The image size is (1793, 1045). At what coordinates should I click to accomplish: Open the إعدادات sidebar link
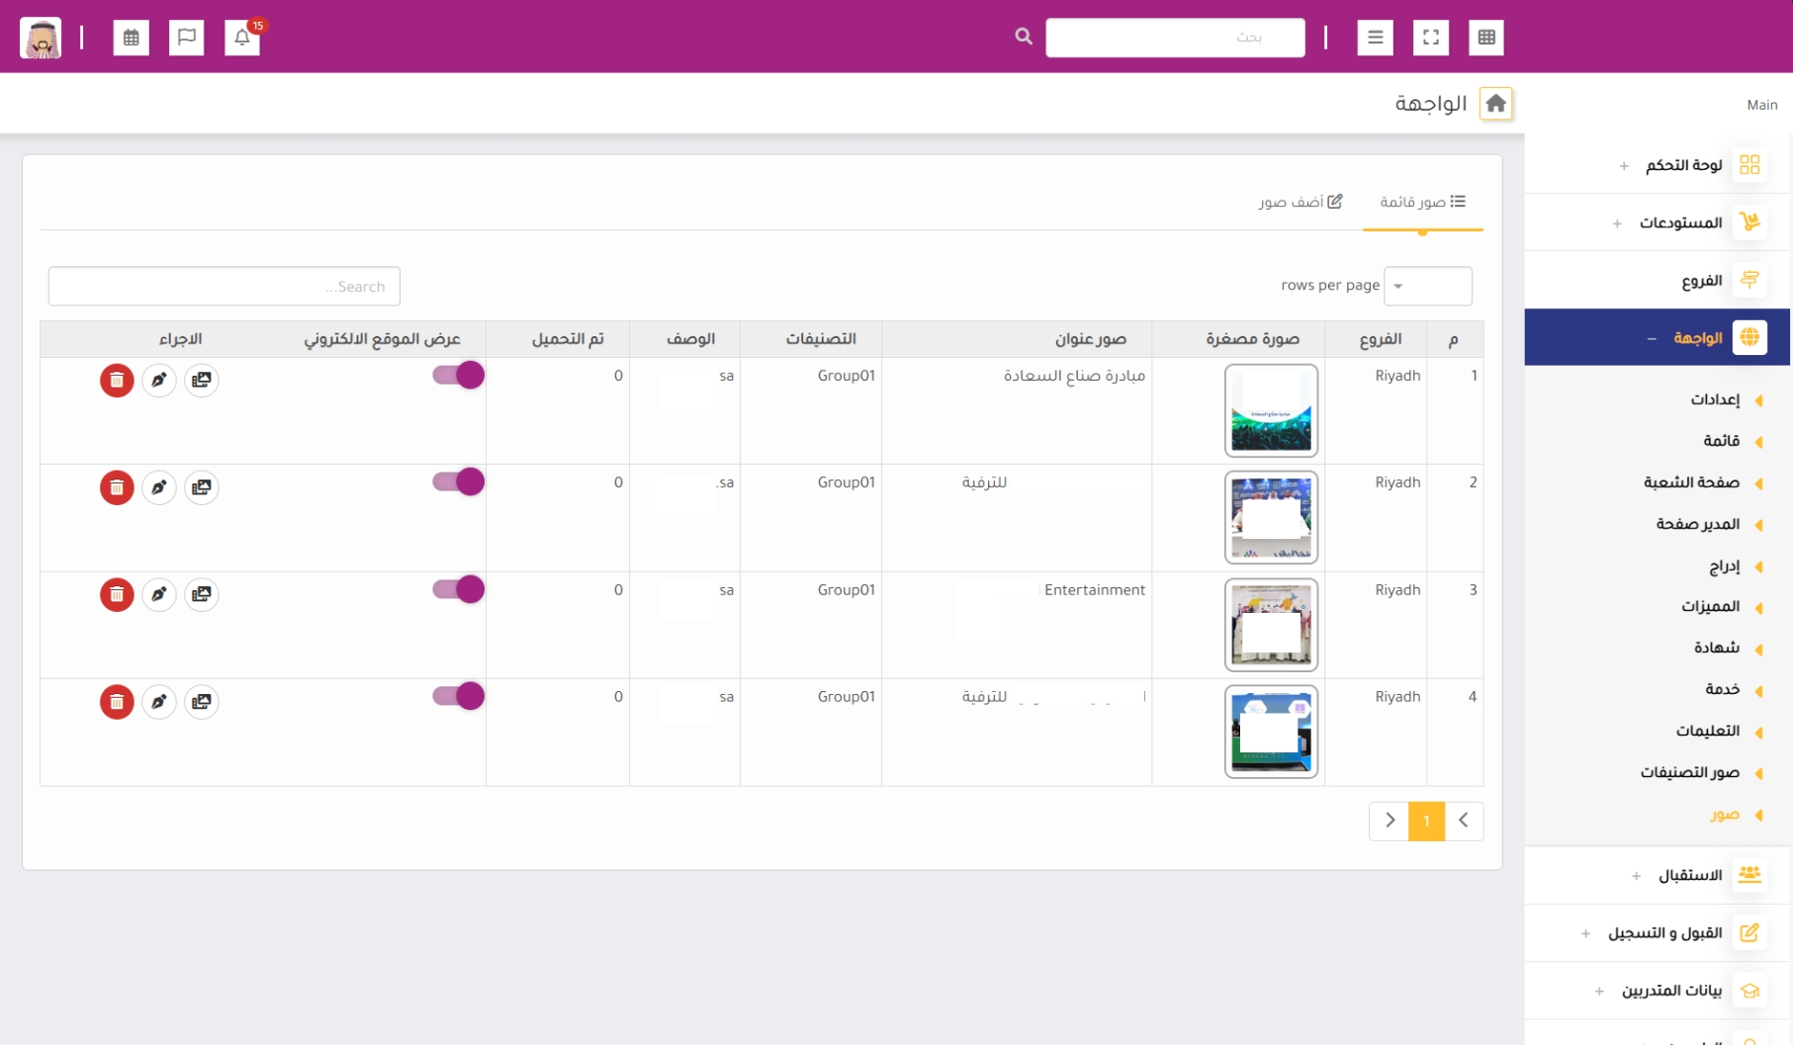pyautogui.click(x=1715, y=399)
